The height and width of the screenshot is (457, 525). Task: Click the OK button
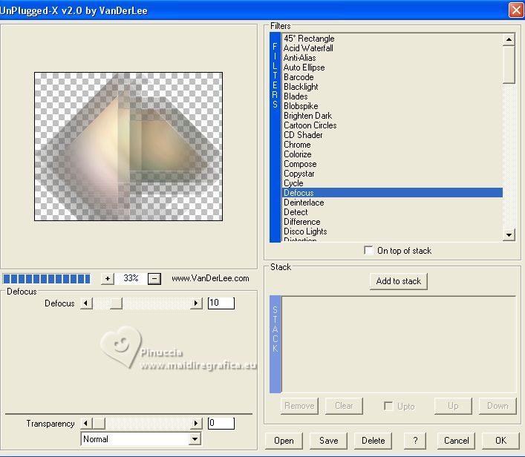coord(500,440)
